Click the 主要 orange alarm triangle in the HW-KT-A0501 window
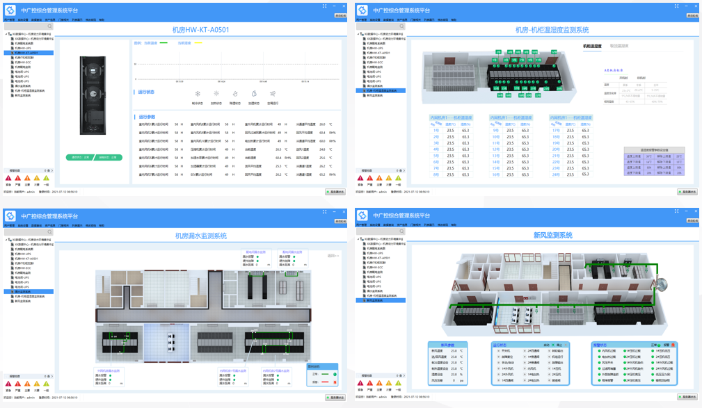Viewport: 702px width, 408px height. pyautogui.click(x=27, y=178)
